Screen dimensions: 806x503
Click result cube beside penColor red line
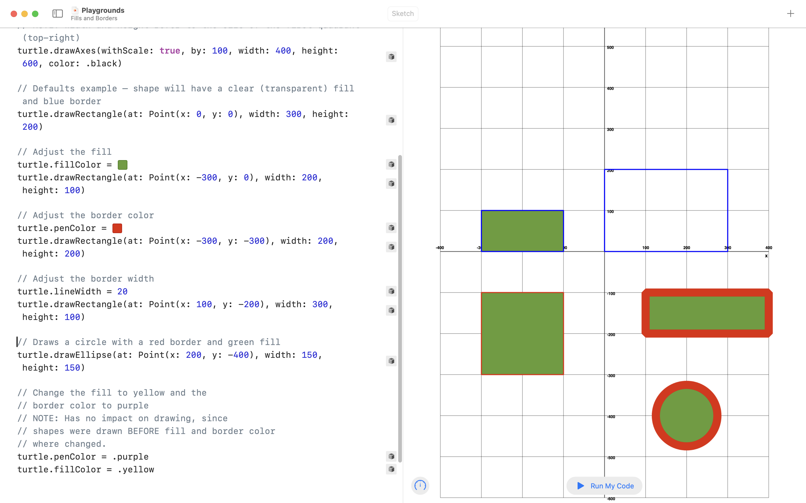point(391,228)
